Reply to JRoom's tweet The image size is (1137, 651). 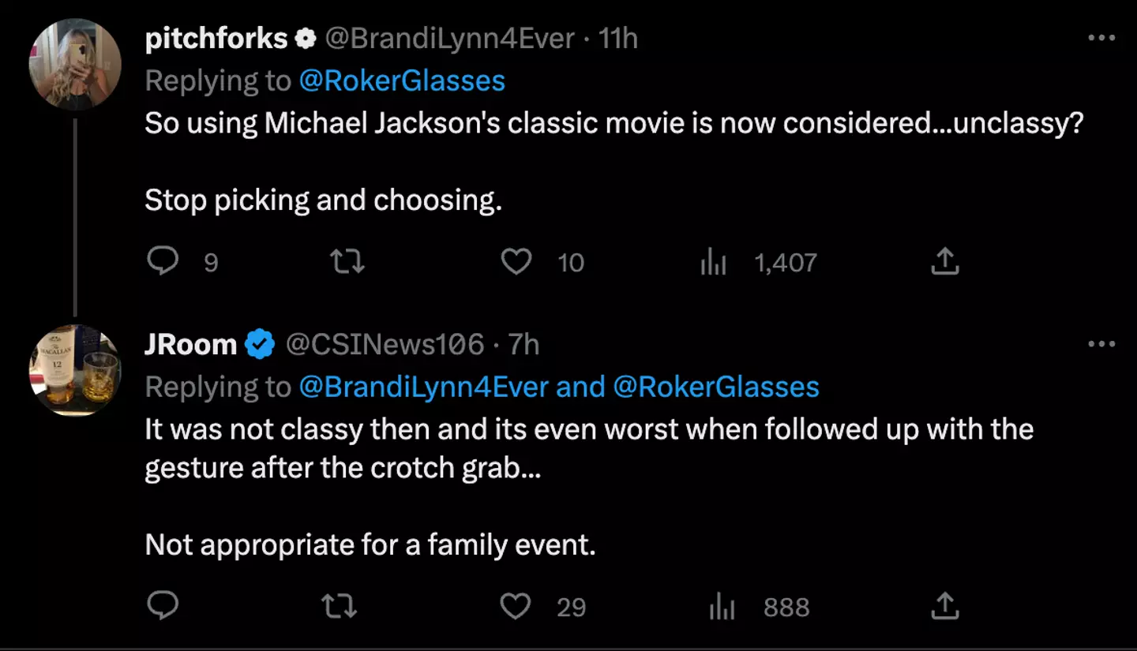pos(163,606)
